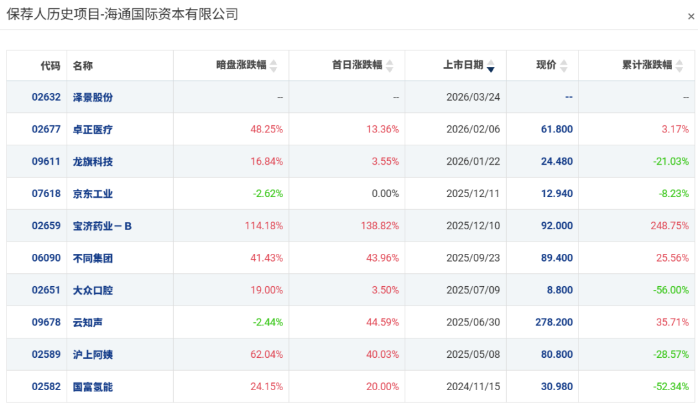Click 泽景股份 stock name
Screen dimensions: 698x405
coord(92,98)
